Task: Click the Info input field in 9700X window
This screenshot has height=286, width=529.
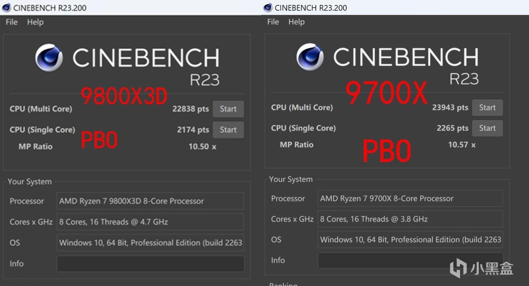Action: 410,260
